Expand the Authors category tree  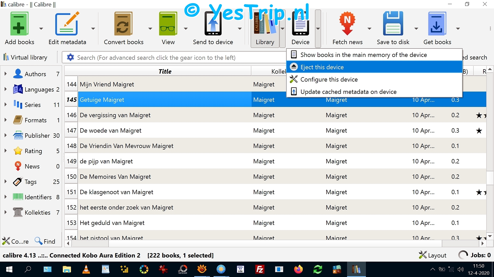(x=5, y=74)
